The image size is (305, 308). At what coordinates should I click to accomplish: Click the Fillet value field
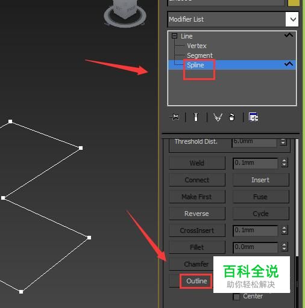(x=256, y=247)
